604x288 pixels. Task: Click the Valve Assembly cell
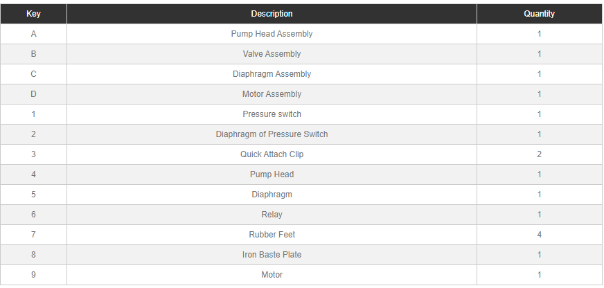pyautogui.click(x=272, y=54)
